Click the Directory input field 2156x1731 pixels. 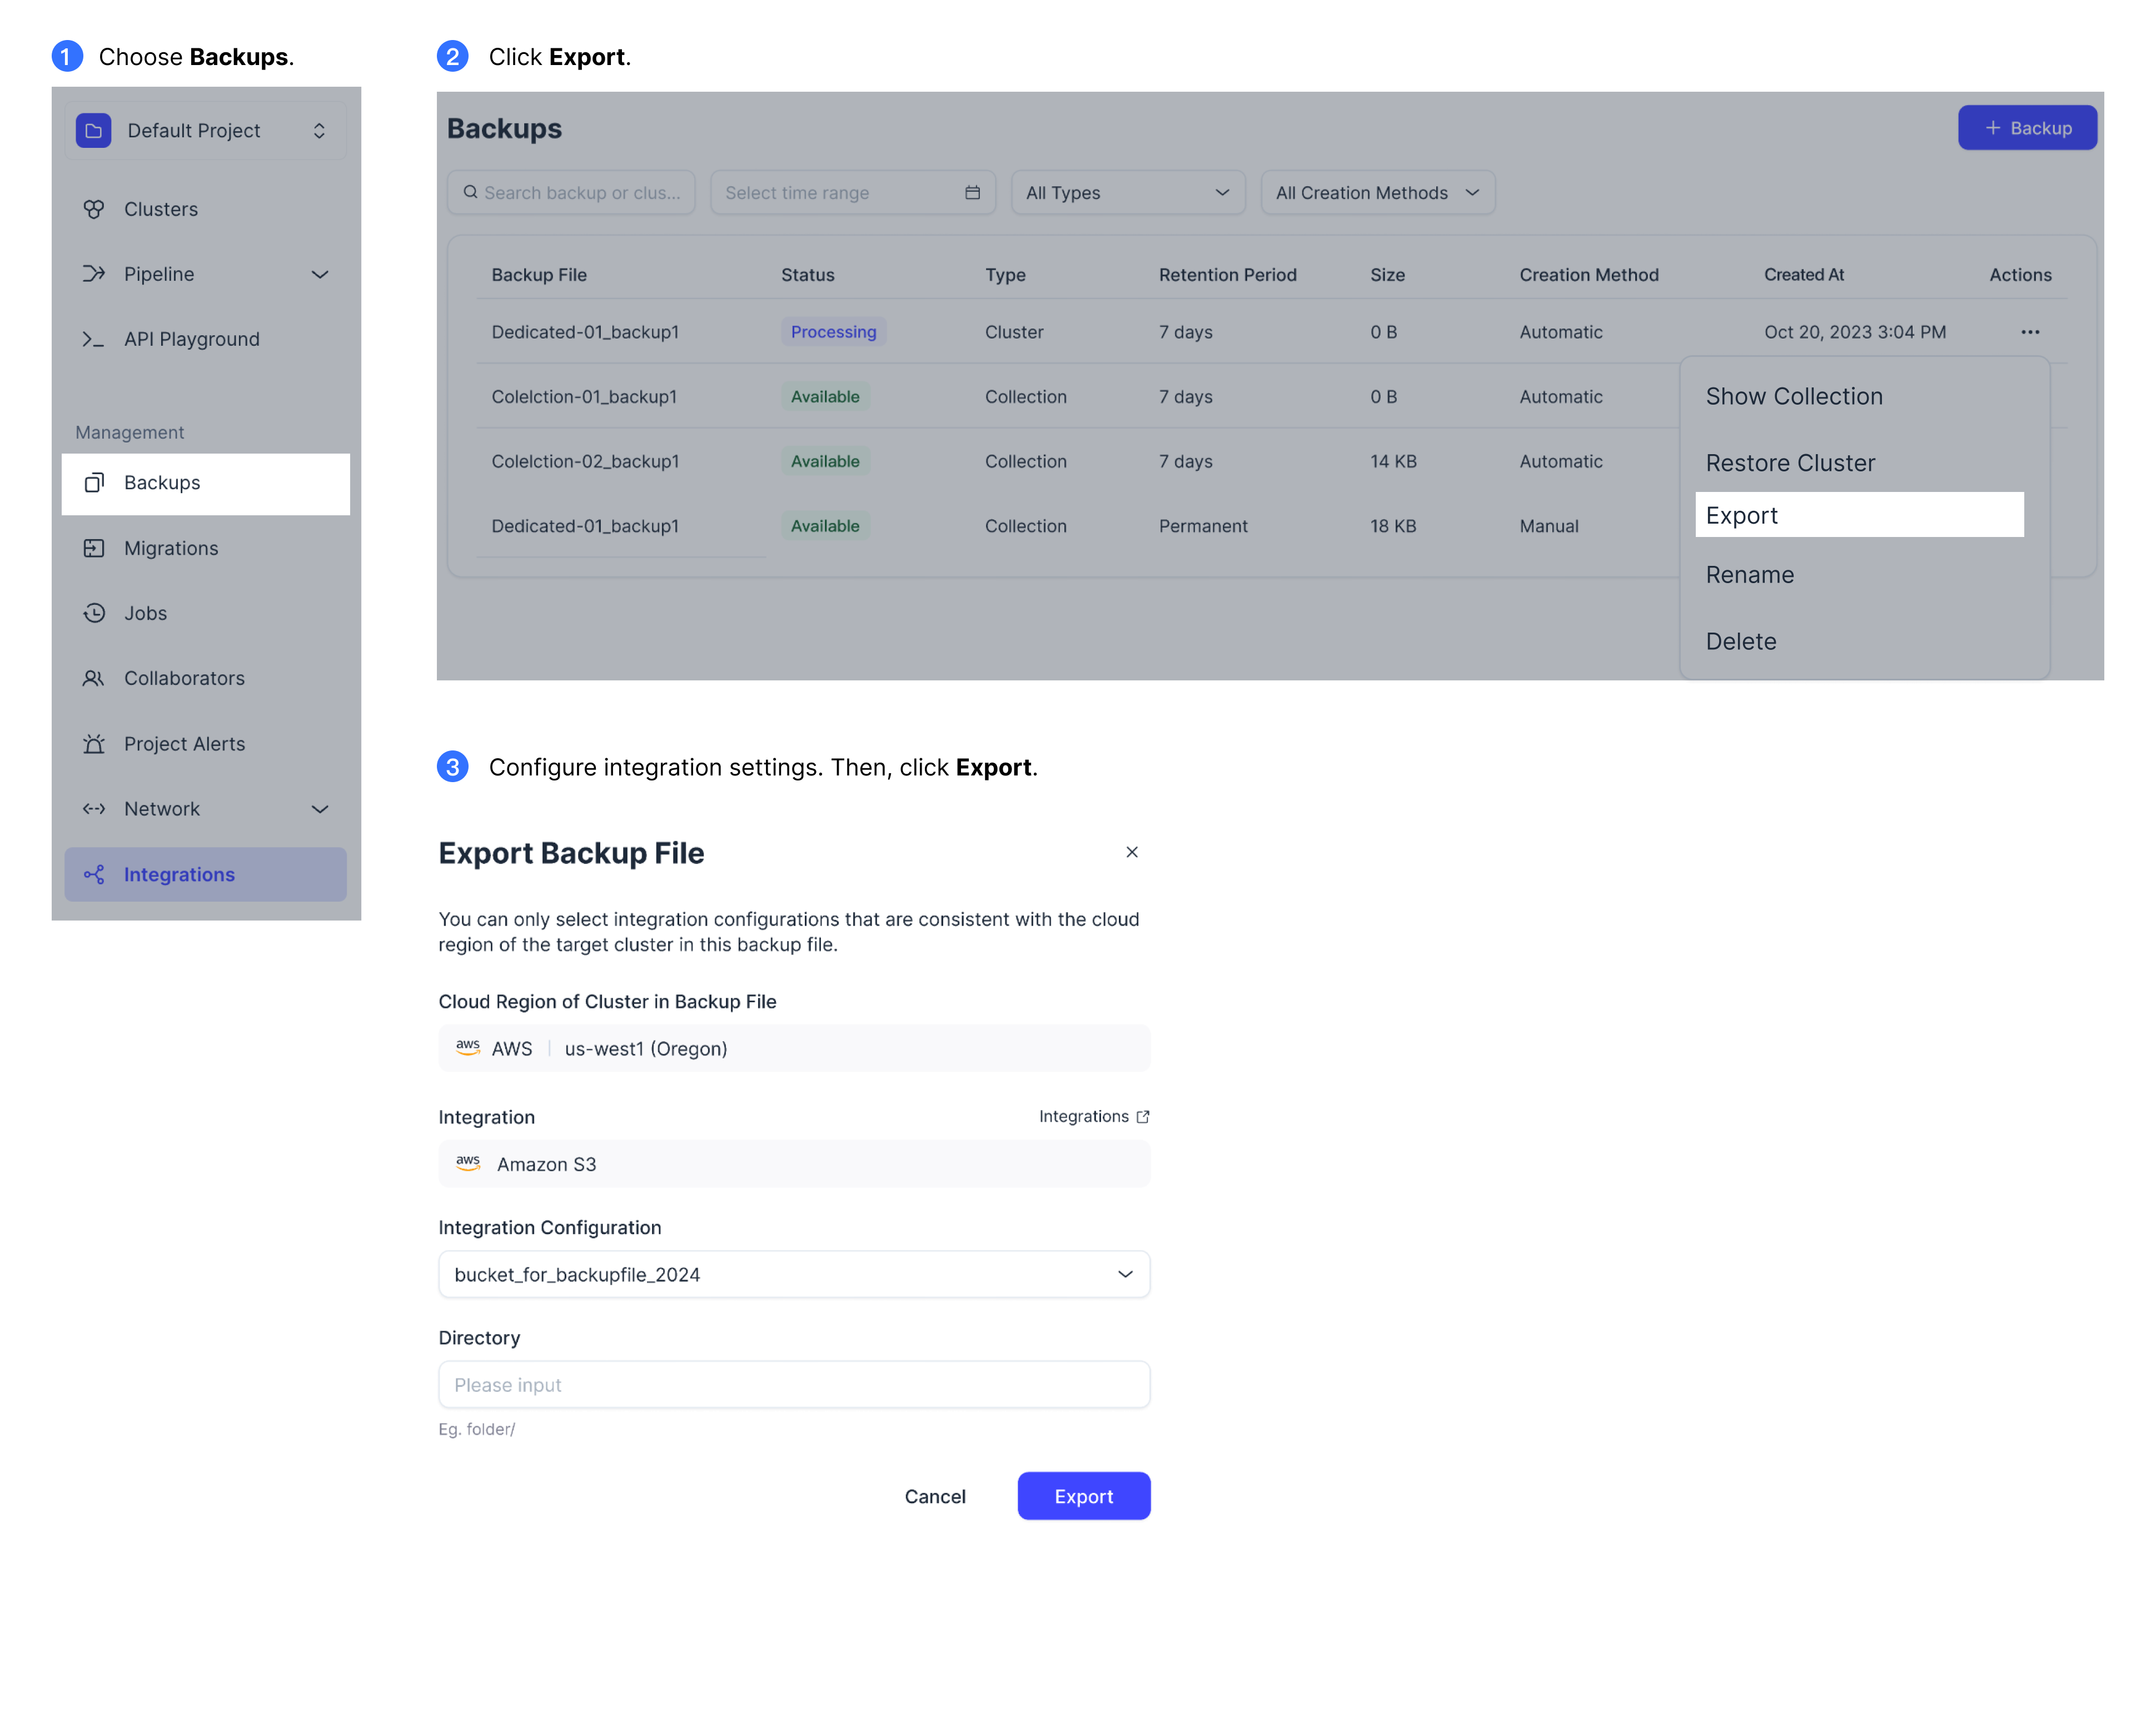click(x=795, y=1383)
